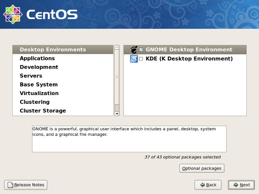Screen dimensions: 259x194
Task: Select the KDE (K Desktop Environment) row label
Action: tap(189, 59)
